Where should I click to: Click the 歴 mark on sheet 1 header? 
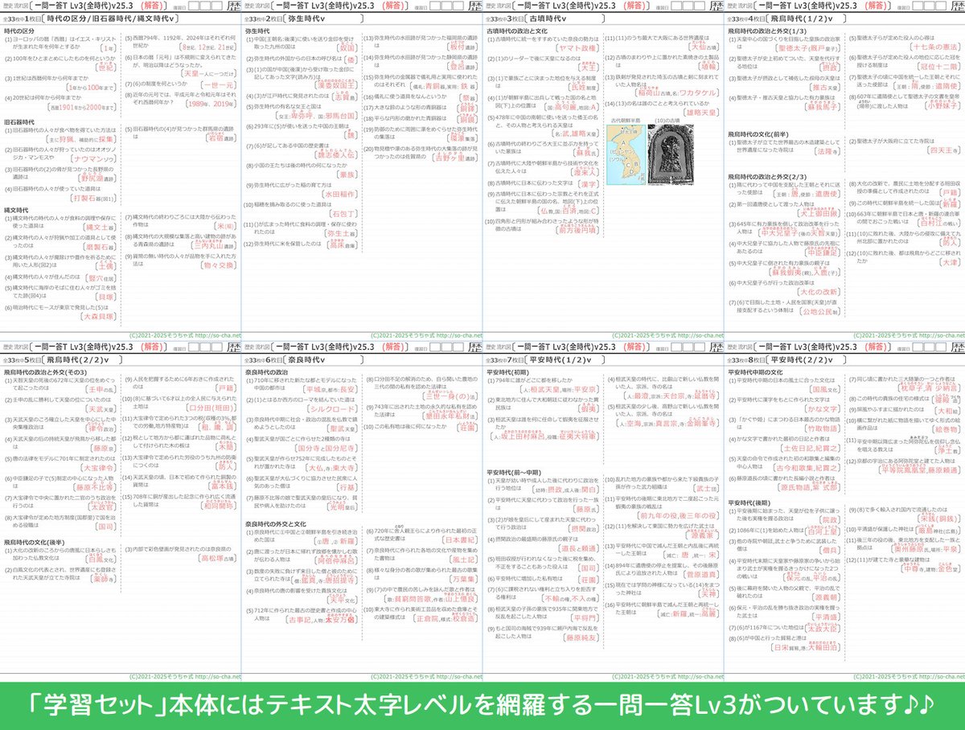233,6
